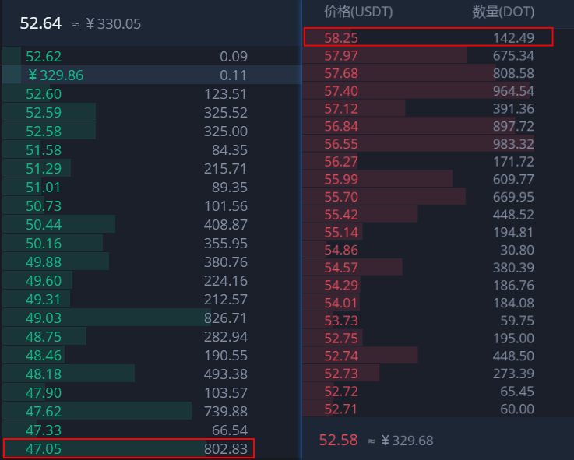Screen dimensions: 574x460
Task: Click the 52.60 bid price
Action: [44, 94]
